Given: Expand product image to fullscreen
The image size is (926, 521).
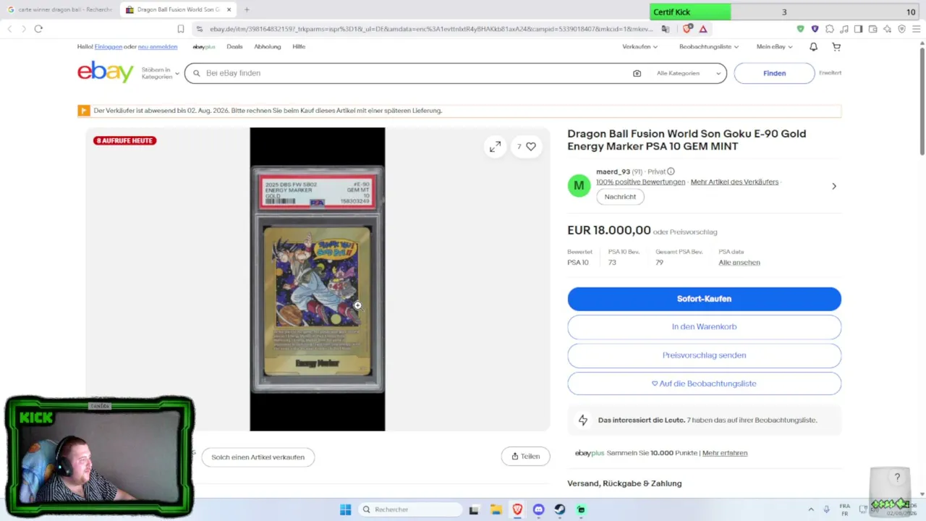Looking at the screenshot, I should tap(495, 147).
